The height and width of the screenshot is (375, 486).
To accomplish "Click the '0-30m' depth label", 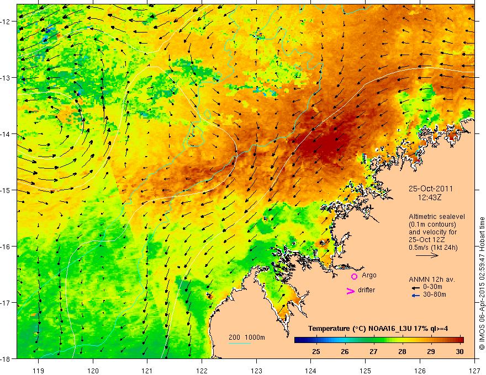I will point(432,287).
